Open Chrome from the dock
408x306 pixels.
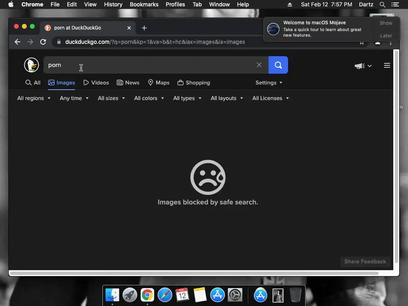[147, 295]
